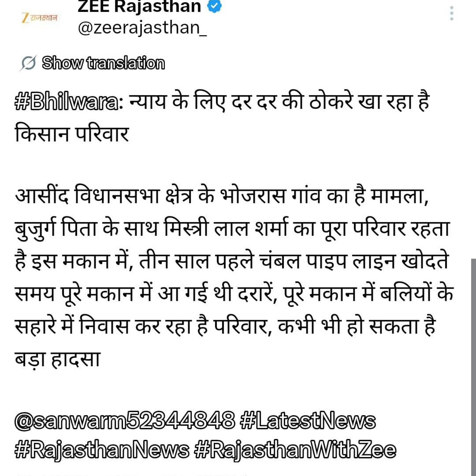
Task: Click the line beginning सहारे में निवास
Action: pyautogui.click(x=225, y=327)
